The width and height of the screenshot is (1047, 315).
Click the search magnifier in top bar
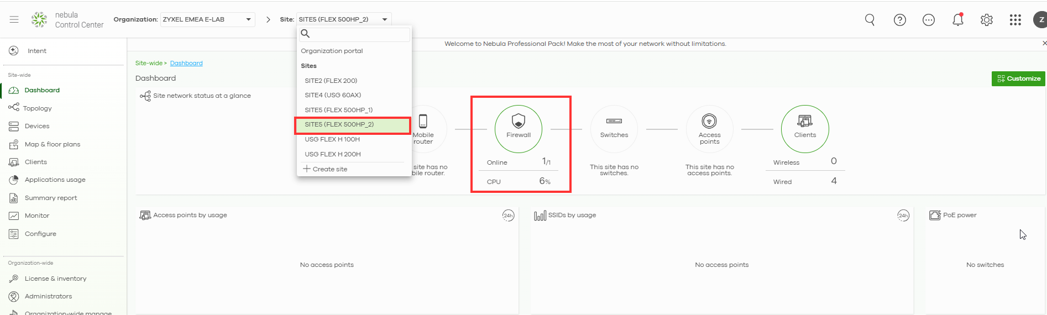pyautogui.click(x=870, y=20)
